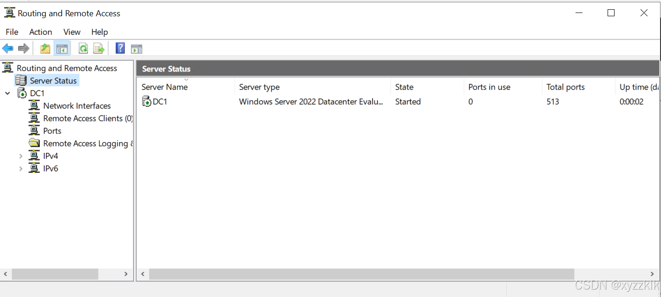This screenshot has height=297, width=661.
Task: Collapse the DC1 tree node
Action: pos(7,93)
